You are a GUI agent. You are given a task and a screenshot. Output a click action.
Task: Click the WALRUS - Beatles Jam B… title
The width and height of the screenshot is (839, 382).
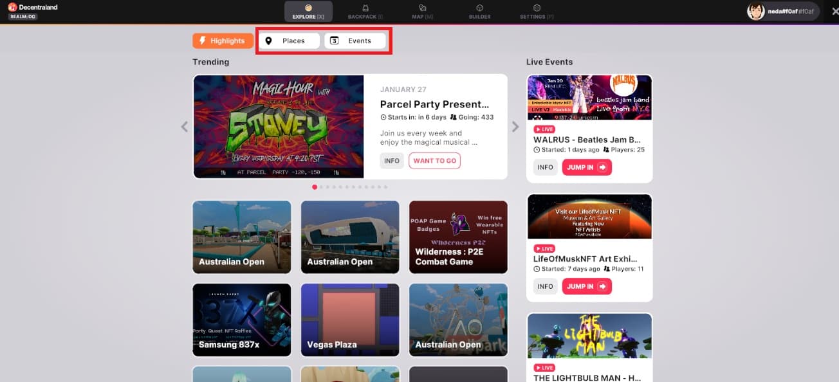click(587, 140)
